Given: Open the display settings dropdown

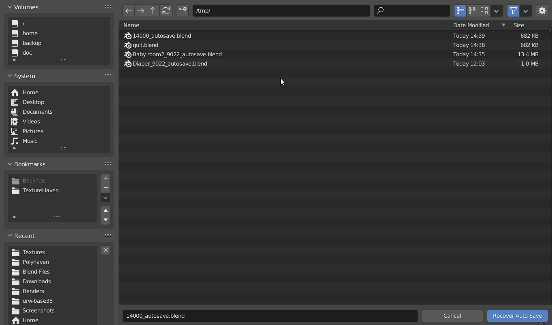Looking at the screenshot, I should click(x=497, y=11).
